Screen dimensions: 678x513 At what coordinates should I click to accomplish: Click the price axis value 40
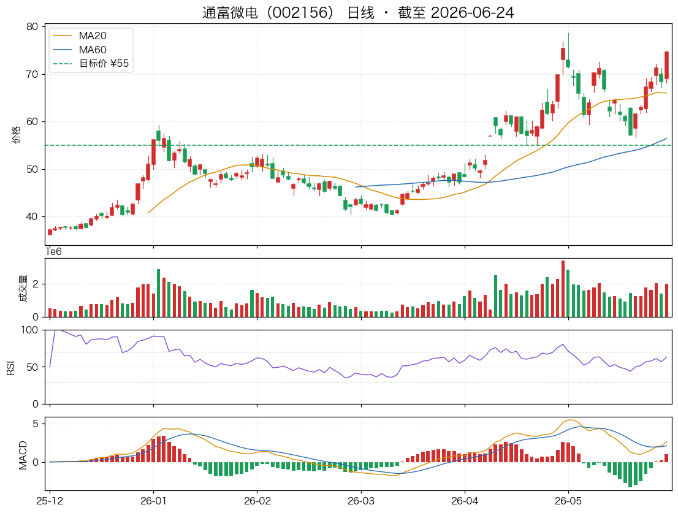32,216
